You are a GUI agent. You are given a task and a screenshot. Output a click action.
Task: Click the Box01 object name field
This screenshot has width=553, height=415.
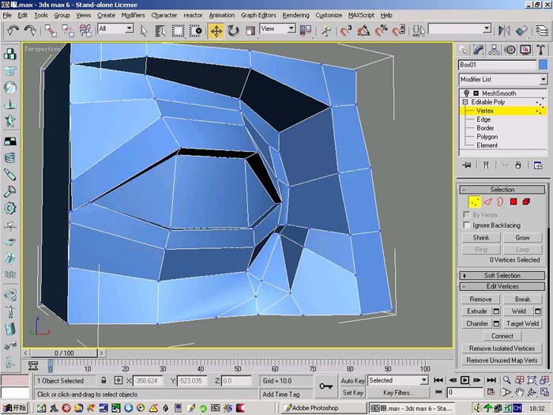coord(497,65)
